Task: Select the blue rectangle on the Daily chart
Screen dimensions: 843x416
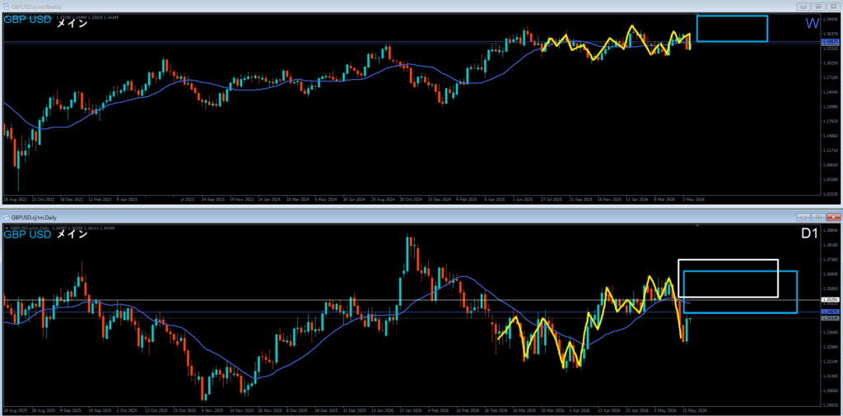Action: (x=740, y=292)
